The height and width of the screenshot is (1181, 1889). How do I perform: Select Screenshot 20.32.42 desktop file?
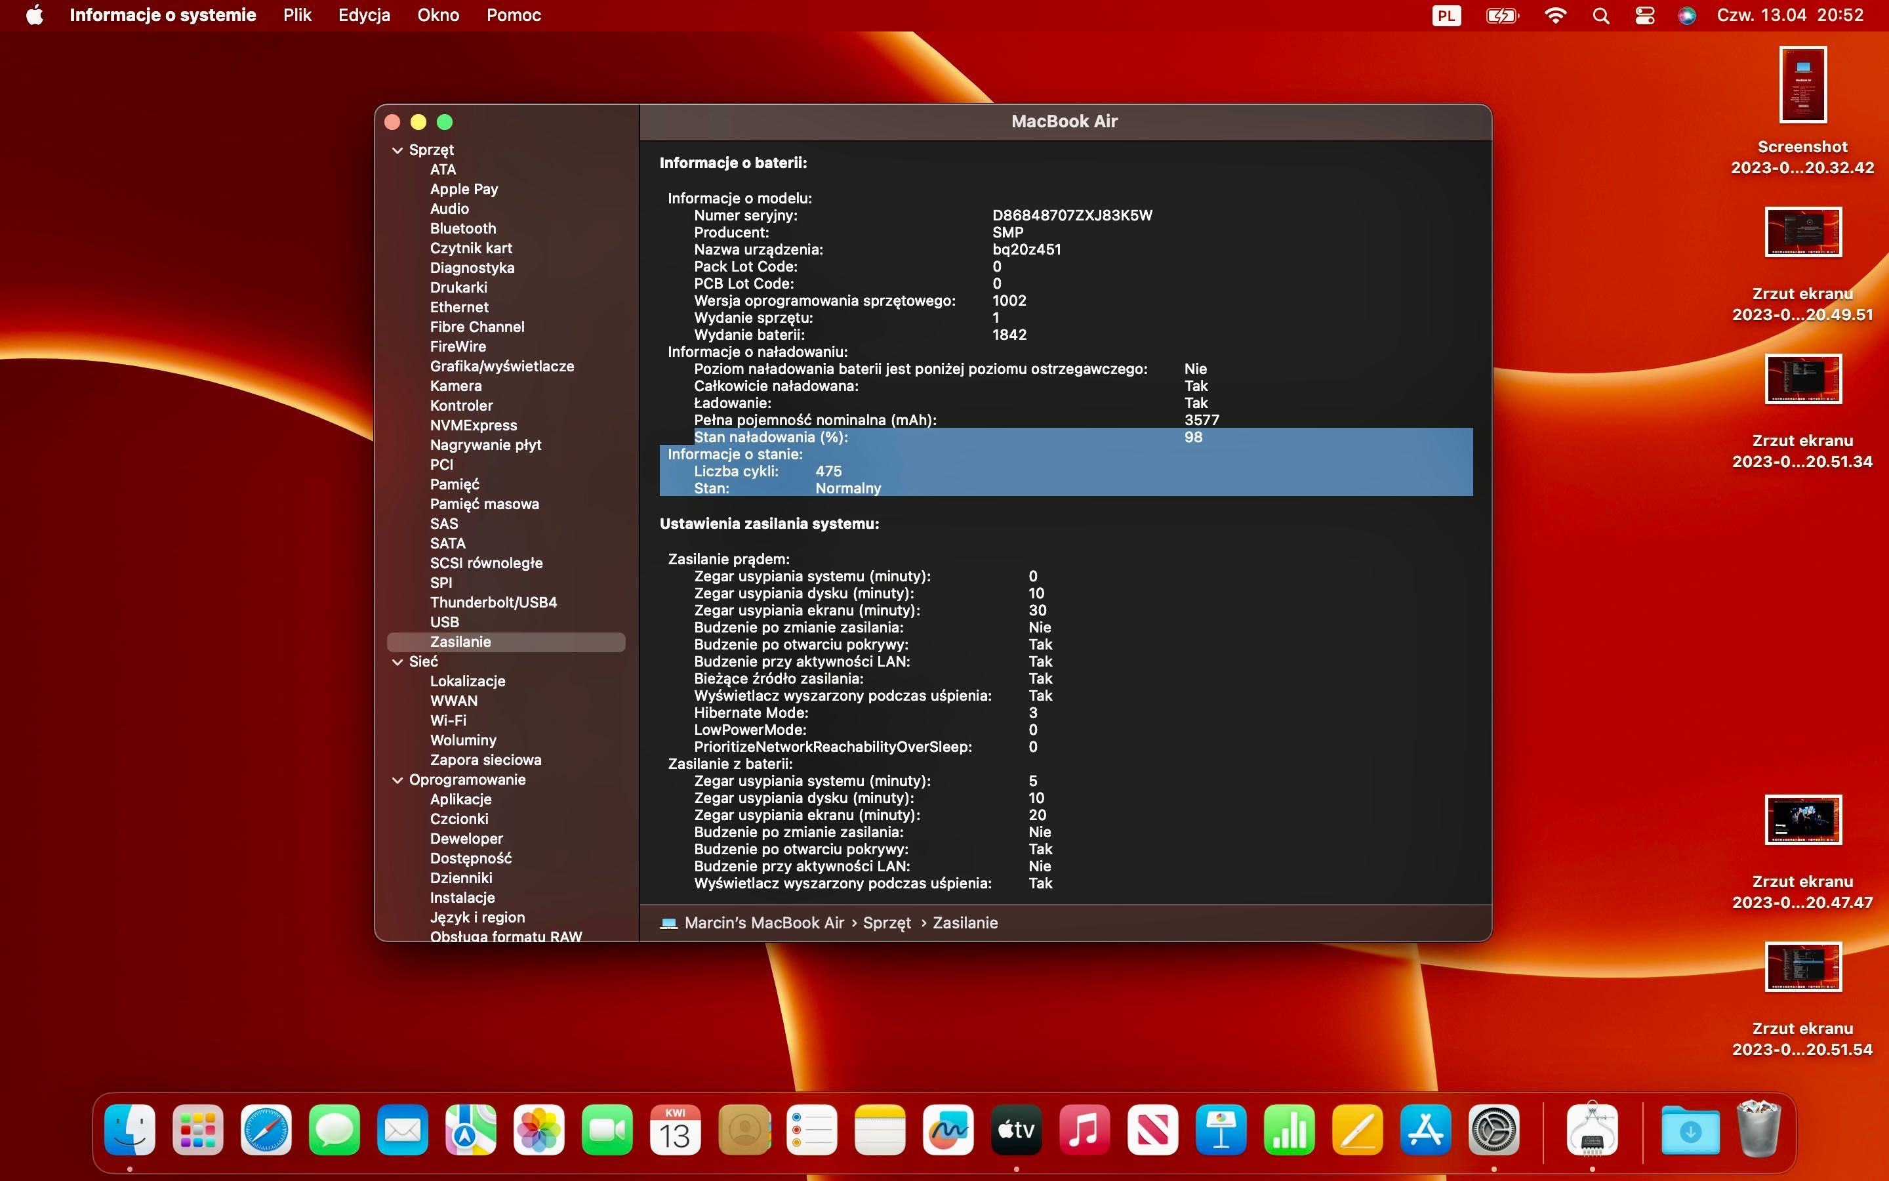1802,112
